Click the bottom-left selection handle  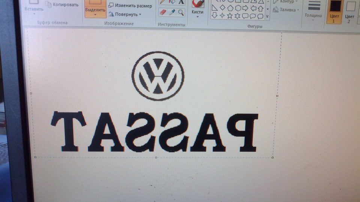pos(35,157)
